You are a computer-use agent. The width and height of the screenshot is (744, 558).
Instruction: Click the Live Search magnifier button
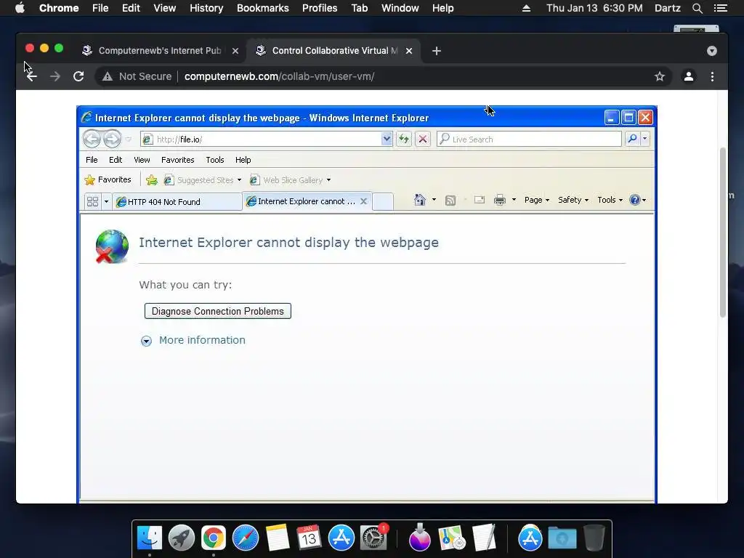[x=632, y=139]
